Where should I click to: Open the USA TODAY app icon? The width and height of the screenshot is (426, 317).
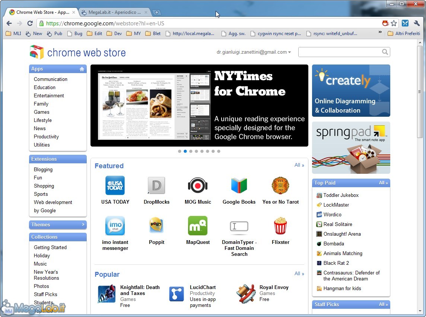pyautogui.click(x=115, y=185)
